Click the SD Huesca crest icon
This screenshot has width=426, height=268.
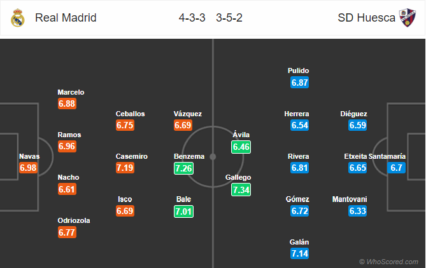[408, 18]
